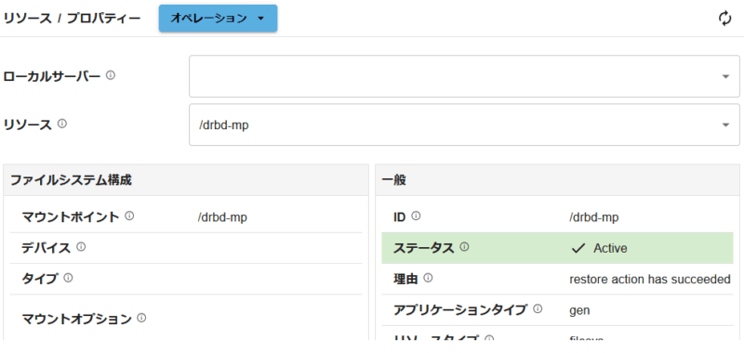Image resolution: width=744 pixels, height=353 pixels.
Task: Click info icon beside タイプ
Action: coord(68,278)
